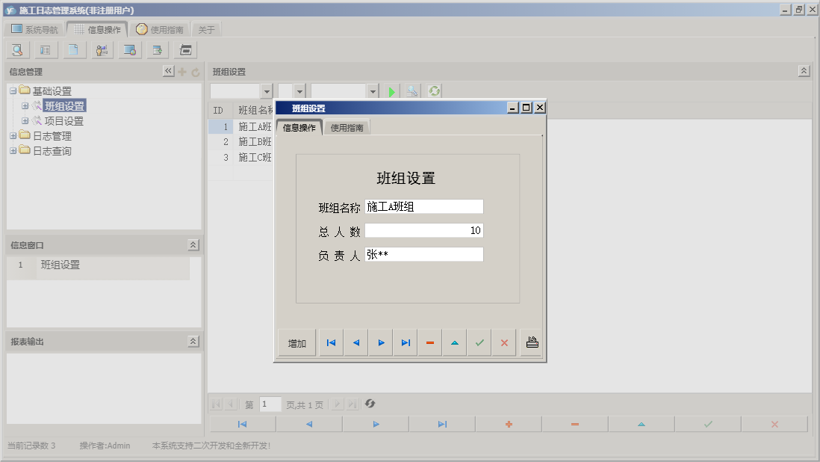Open the 使用指南 tab inside the dialog
820x462 pixels.
coord(347,128)
